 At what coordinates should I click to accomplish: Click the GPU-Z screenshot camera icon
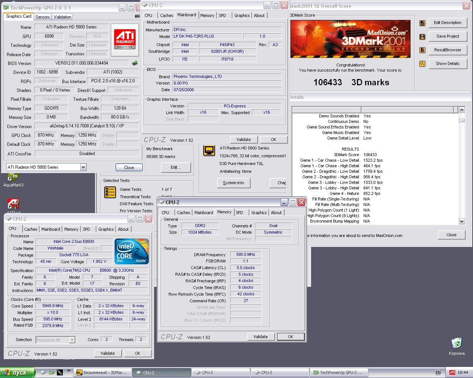(x=137, y=16)
